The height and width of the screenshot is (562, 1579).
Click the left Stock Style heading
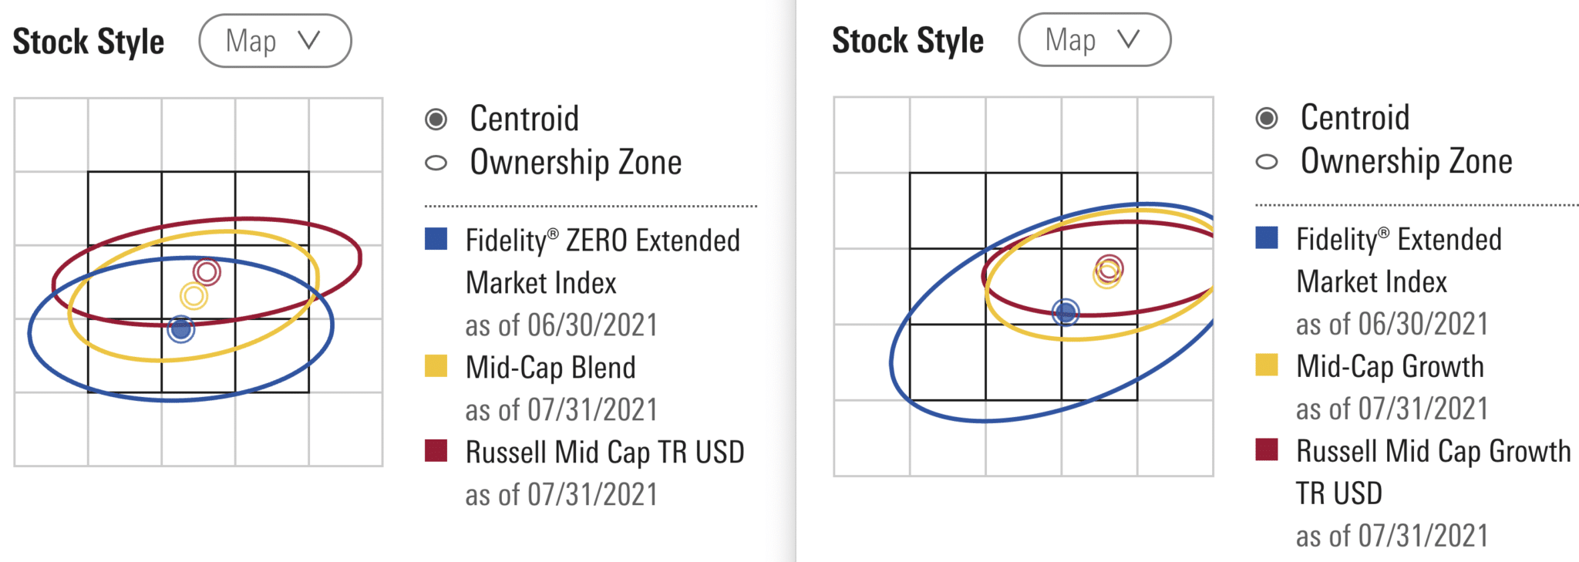(89, 42)
